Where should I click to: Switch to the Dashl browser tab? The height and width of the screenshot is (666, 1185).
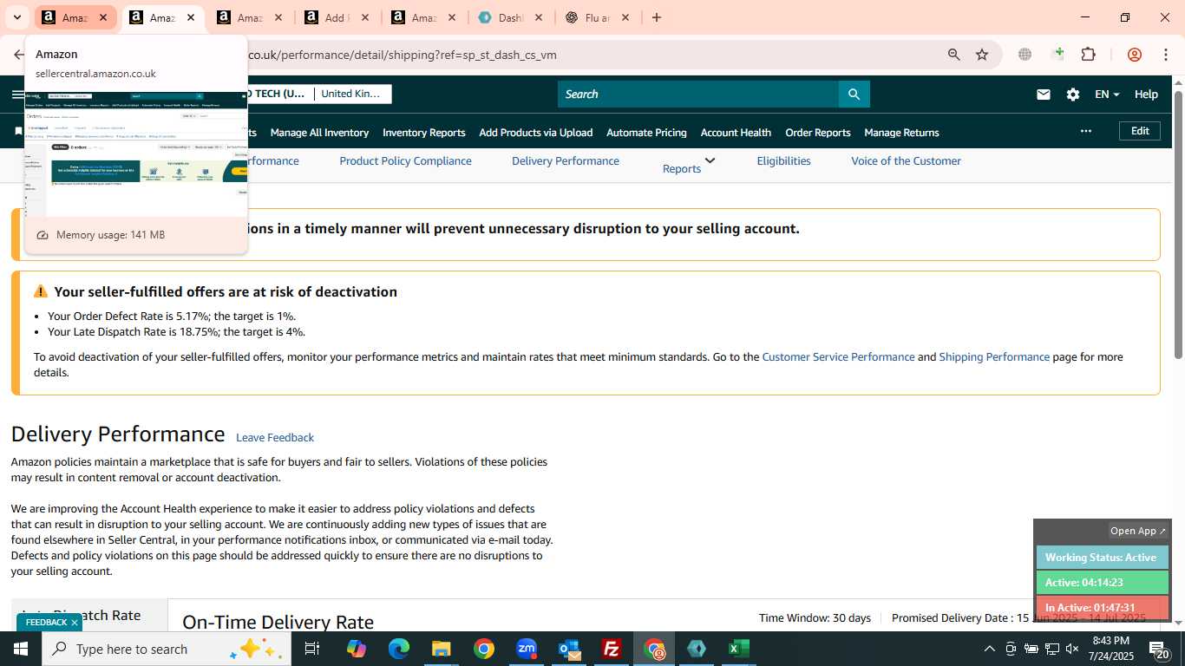pos(510,17)
